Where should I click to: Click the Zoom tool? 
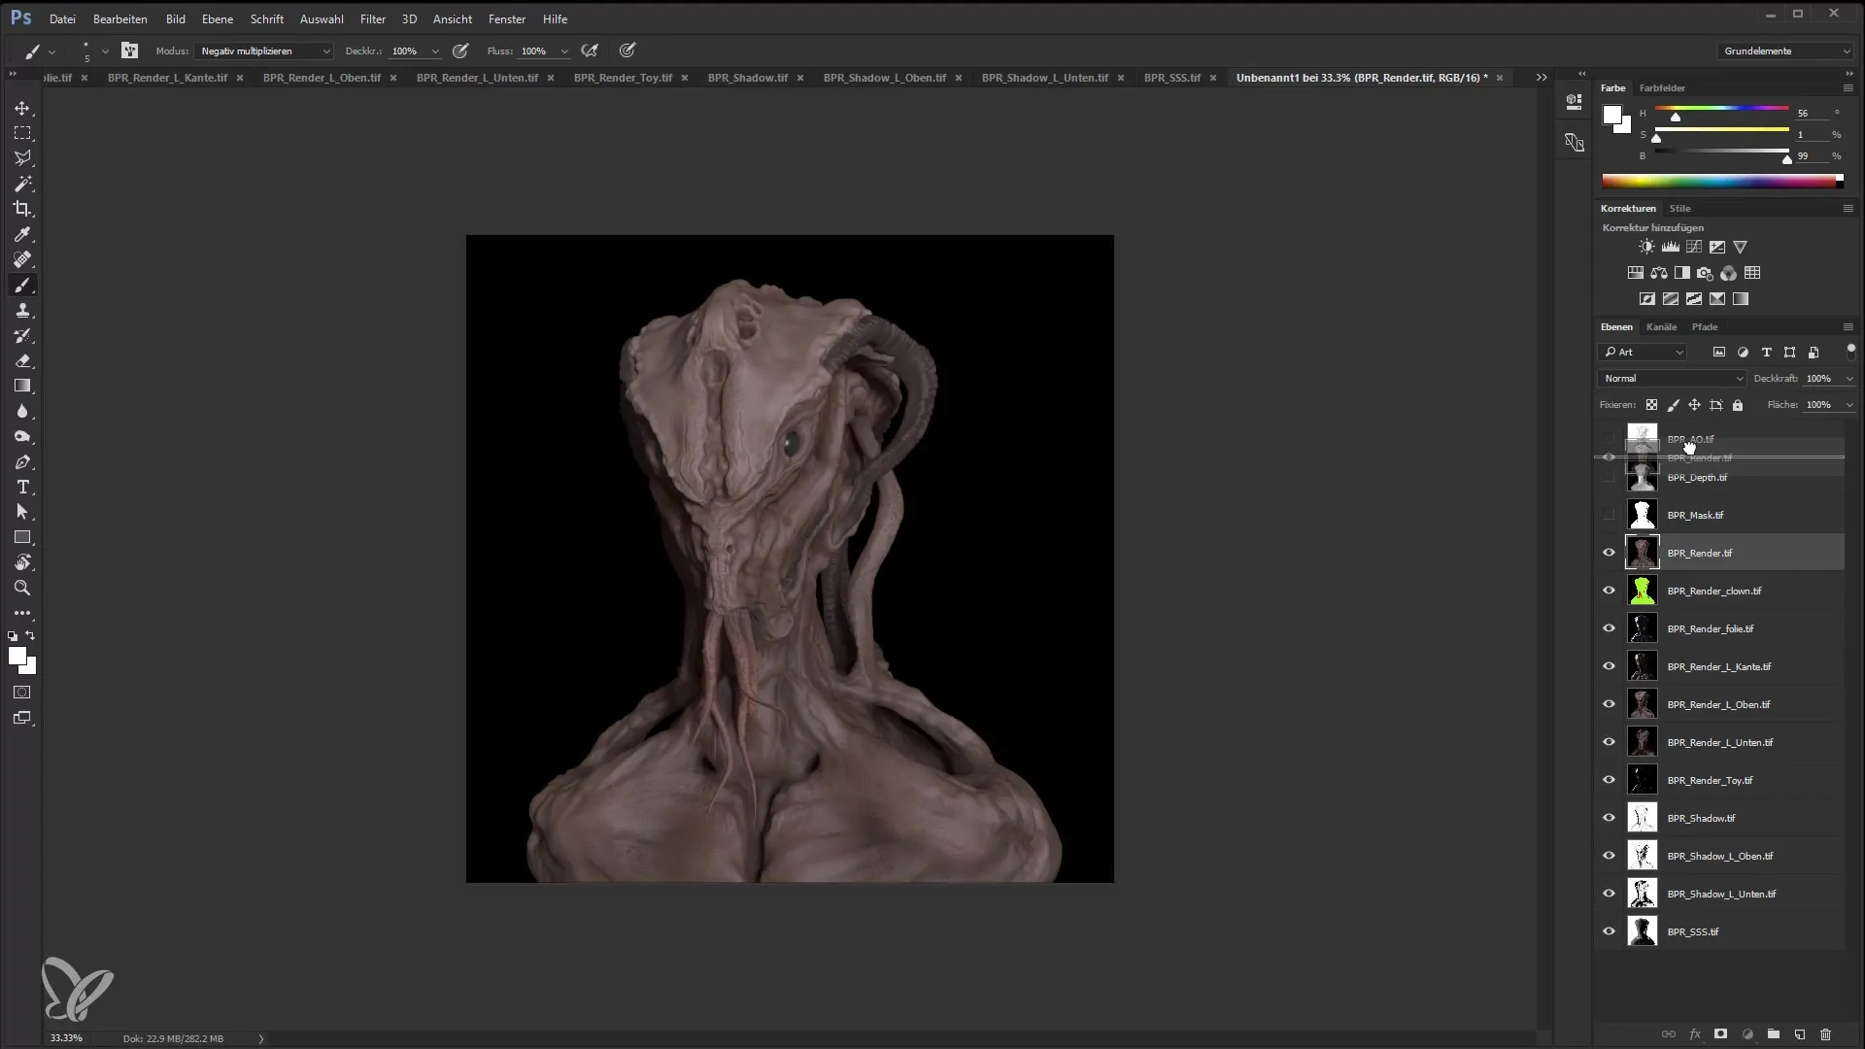[x=23, y=588]
